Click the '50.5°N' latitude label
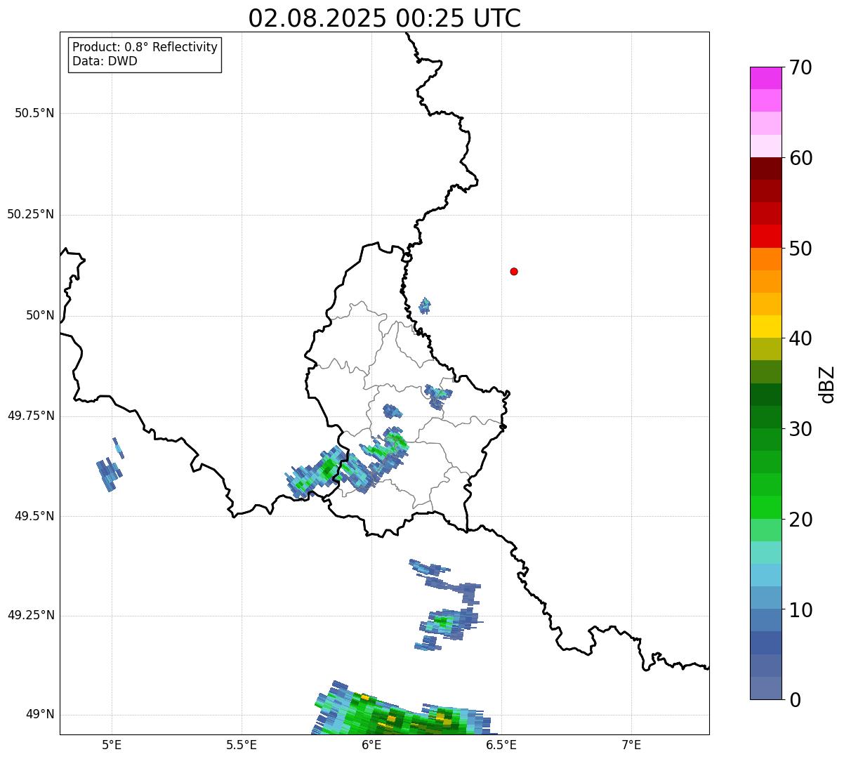844x759 pixels. point(34,113)
